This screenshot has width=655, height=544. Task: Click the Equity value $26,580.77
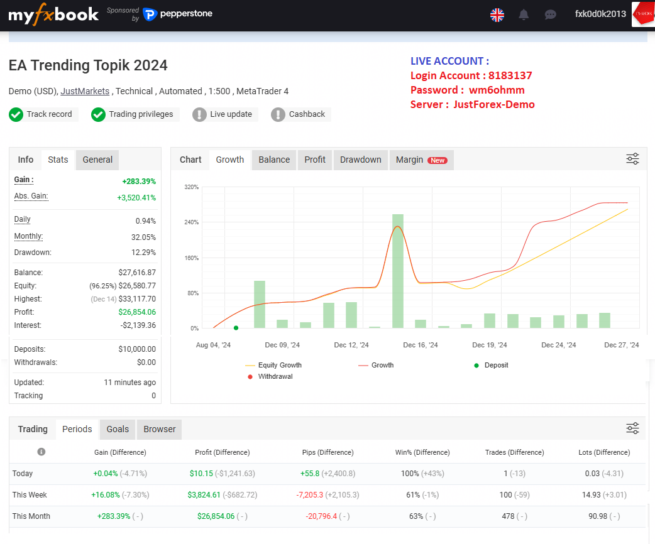[x=137, y=286]
